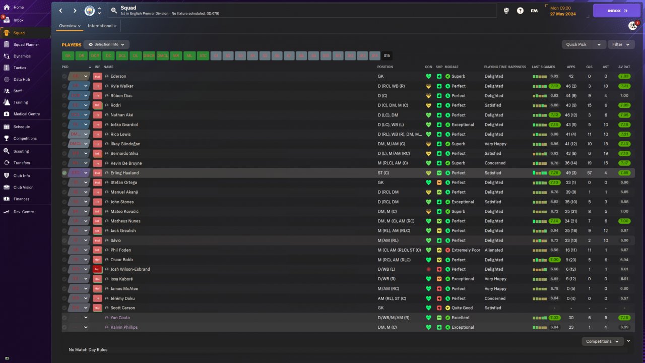This screenshot has width=645, height=363.
Task: Open the International tab menu
Action: [102, 26]
